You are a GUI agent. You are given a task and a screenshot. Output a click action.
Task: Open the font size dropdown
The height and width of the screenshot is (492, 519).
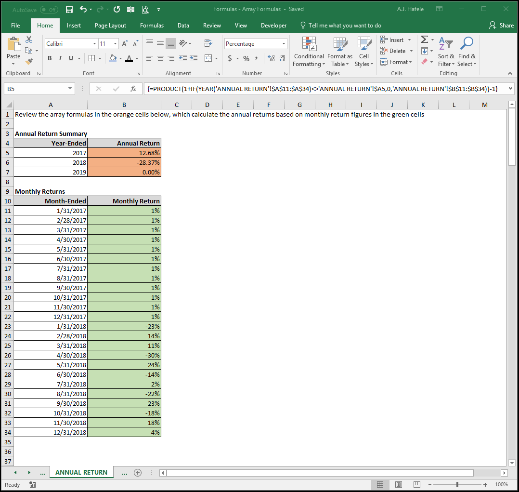(x=115, y=44)
